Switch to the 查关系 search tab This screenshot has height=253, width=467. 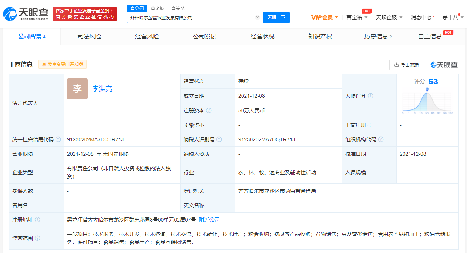click(x=178, y=8)
